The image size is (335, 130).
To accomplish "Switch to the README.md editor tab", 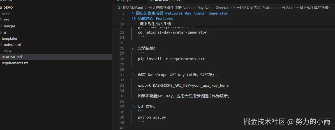I will tap(164, 1).
